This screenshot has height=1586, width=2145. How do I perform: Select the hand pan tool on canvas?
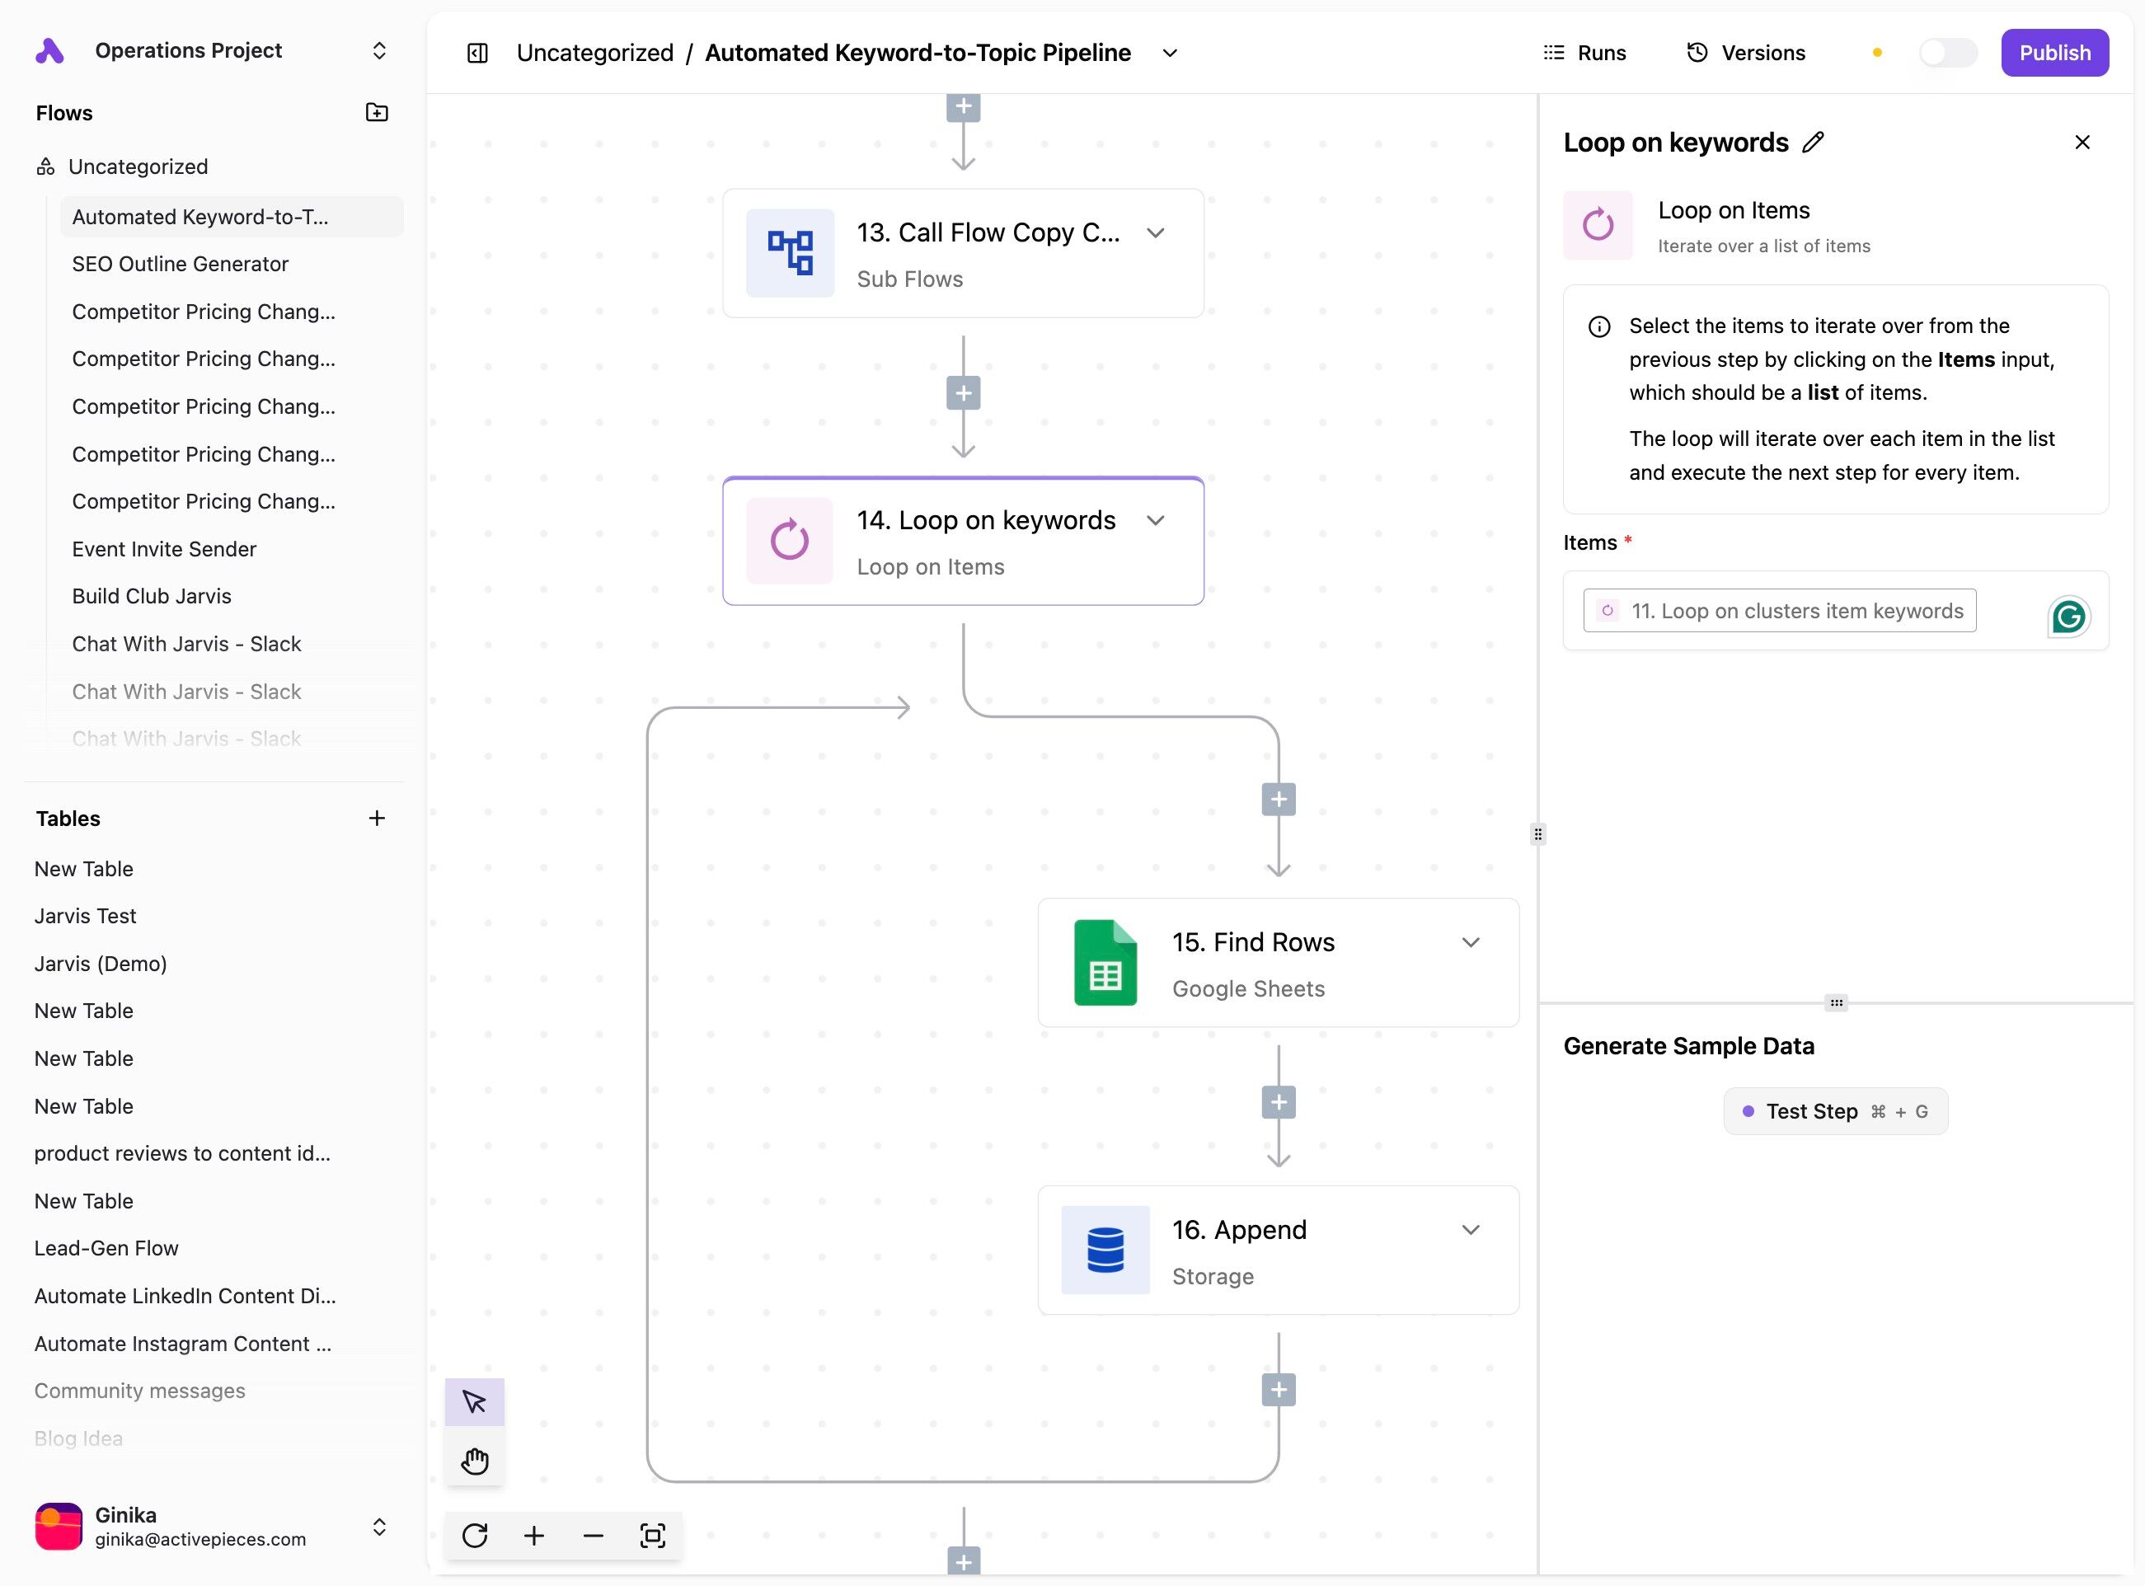point(474,1460)
